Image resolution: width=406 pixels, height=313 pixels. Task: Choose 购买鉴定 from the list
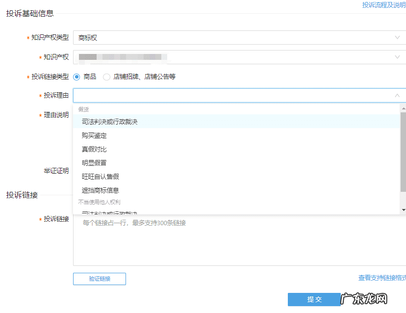94,135
